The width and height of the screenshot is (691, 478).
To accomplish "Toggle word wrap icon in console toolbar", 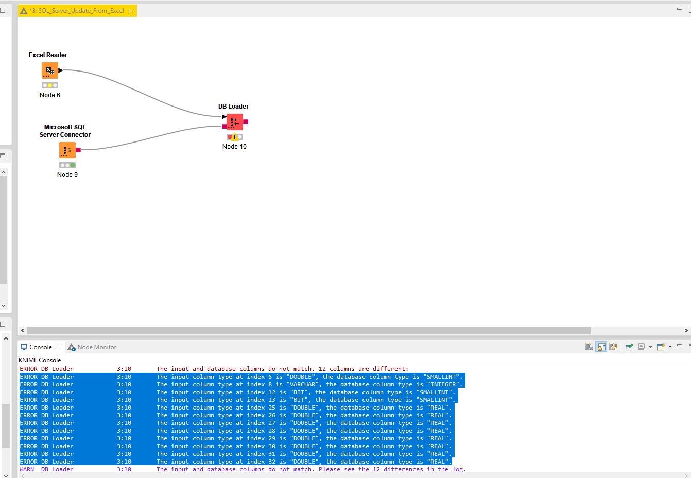I will click(x=613, y=347).
